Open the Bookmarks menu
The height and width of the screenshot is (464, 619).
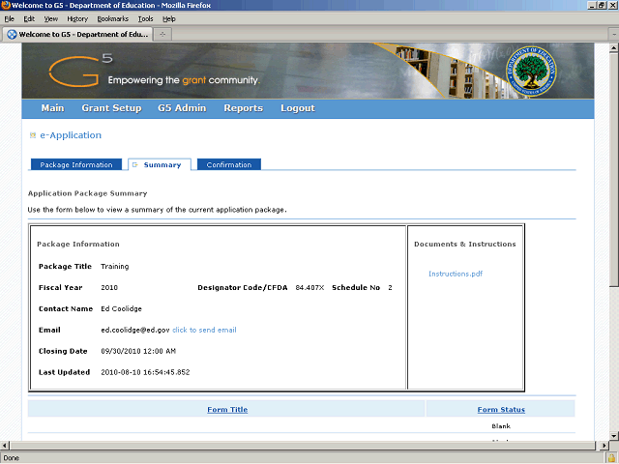click(x=113, y=19)
